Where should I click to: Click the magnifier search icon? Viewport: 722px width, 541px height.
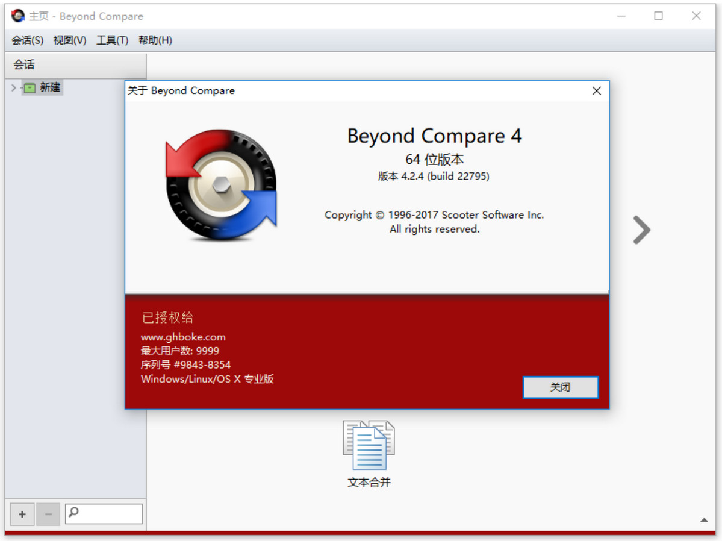tap(73, 512)
